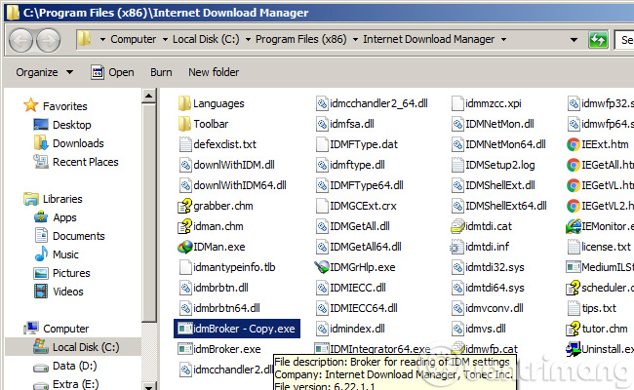Click Local Disk (C:) breadcrumb segment
The height and width of the screenshot is (390, 634).
(206, 39)
